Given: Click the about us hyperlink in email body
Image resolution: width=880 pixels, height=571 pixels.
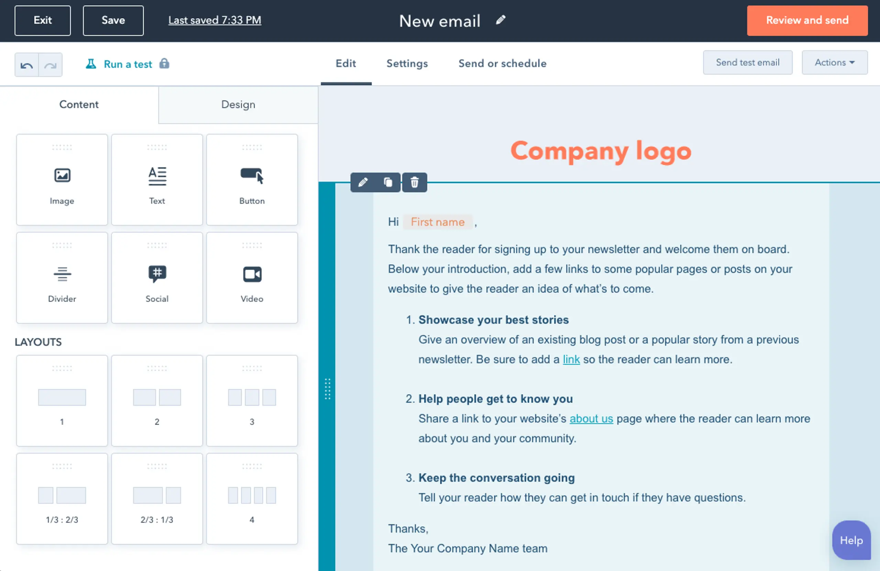Looking at the screenshot, I should click(590, 418).
